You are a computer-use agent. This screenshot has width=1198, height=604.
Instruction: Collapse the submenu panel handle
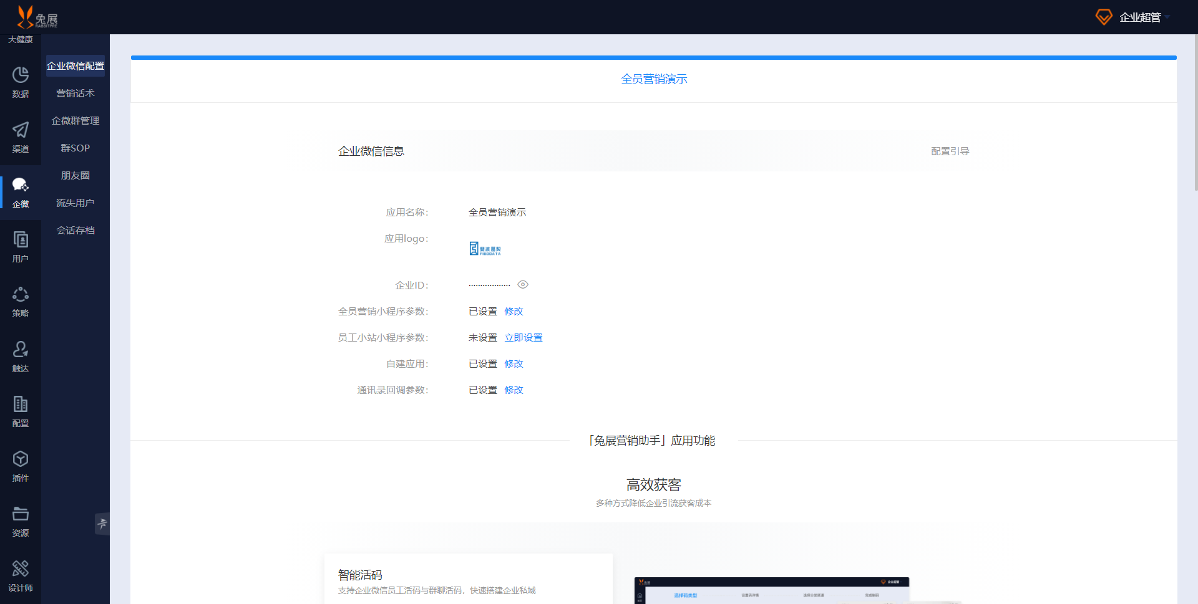[102, 524]
